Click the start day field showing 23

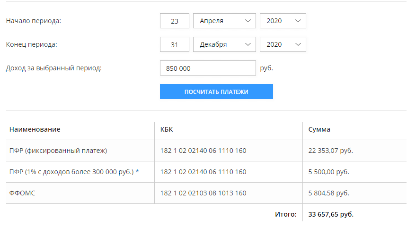(174, 21)
